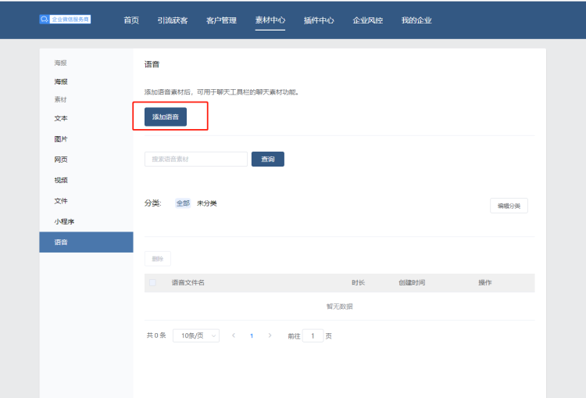This screenshot has width=586, height=398.
Task: Open 插件中心 in top navigation
Action: [319, 20]
